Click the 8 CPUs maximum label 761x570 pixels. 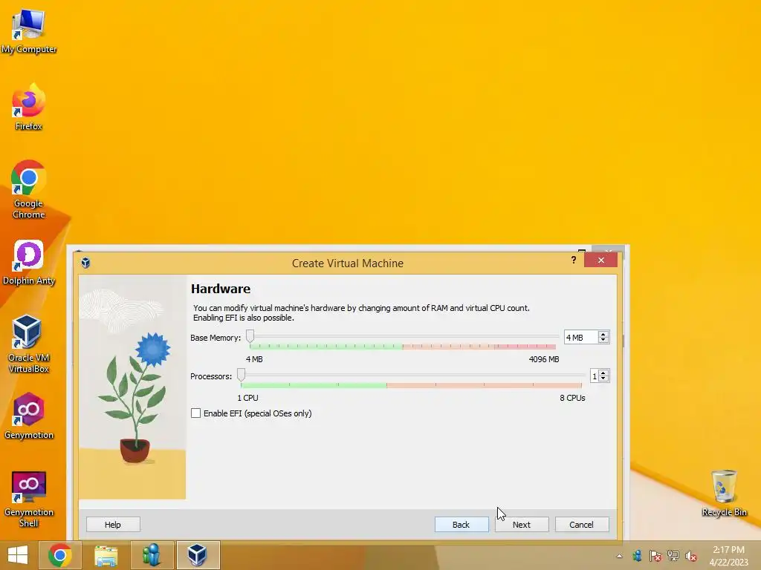pos(573,398)
